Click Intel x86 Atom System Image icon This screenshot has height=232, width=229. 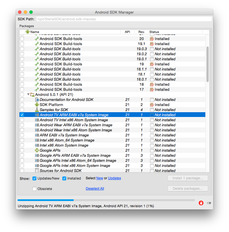click(x=37, y=145)
